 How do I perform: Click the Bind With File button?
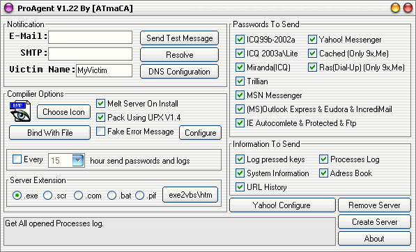coord(50,133)
